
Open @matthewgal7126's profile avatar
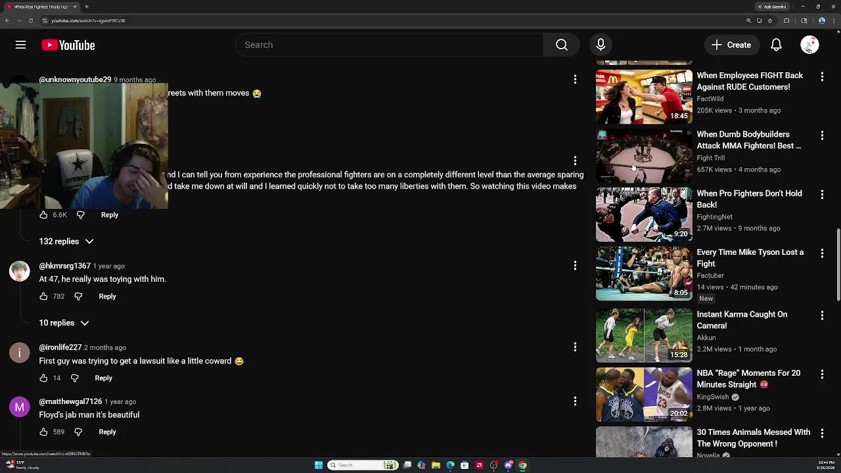coord(20,407)
